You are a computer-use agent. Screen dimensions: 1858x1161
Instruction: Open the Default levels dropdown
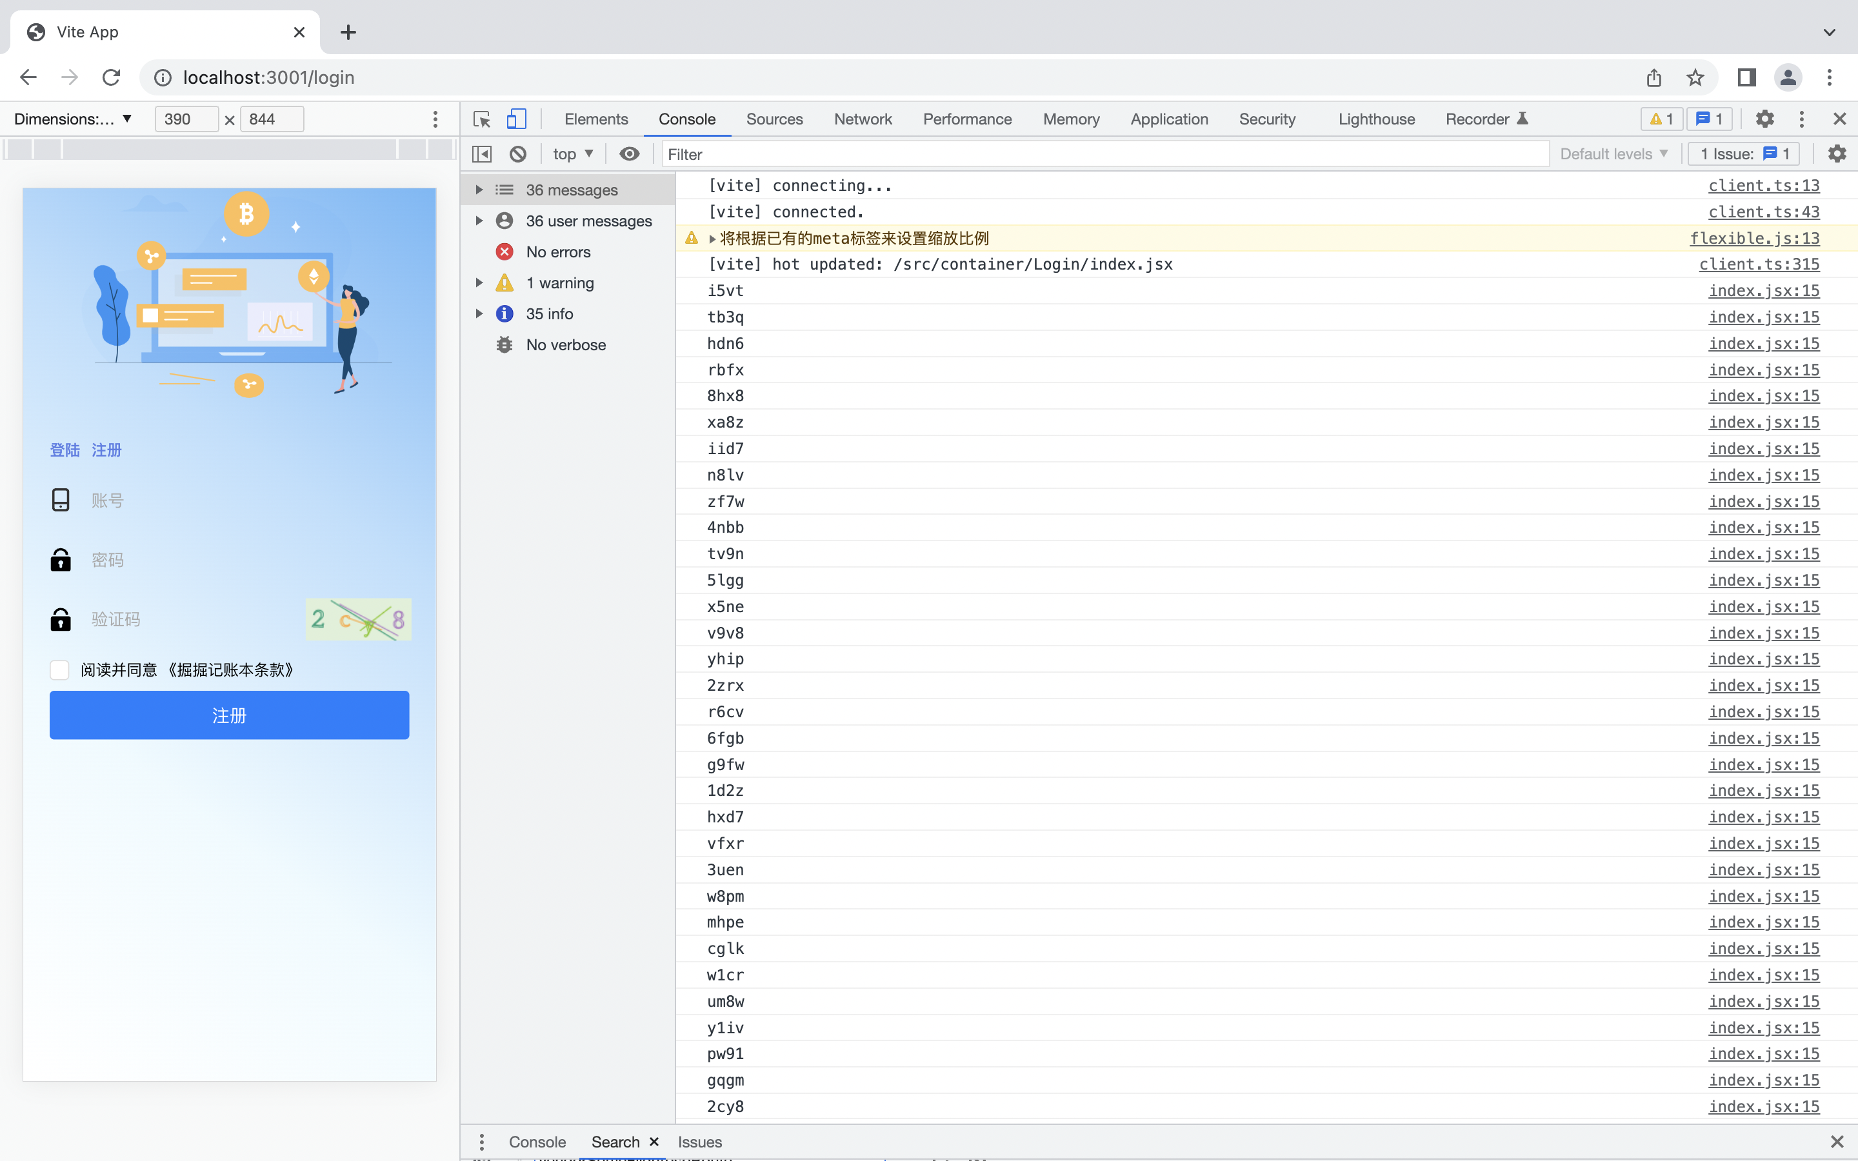click(1613, 154)
